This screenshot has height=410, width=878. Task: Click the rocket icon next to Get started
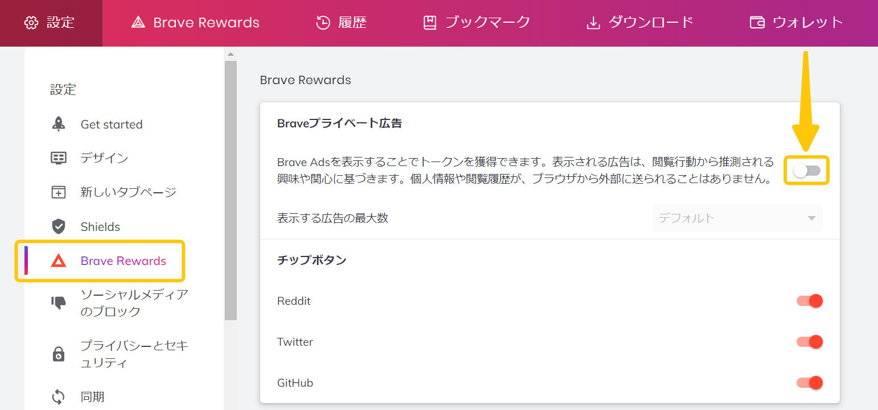[x=59, y=124]
